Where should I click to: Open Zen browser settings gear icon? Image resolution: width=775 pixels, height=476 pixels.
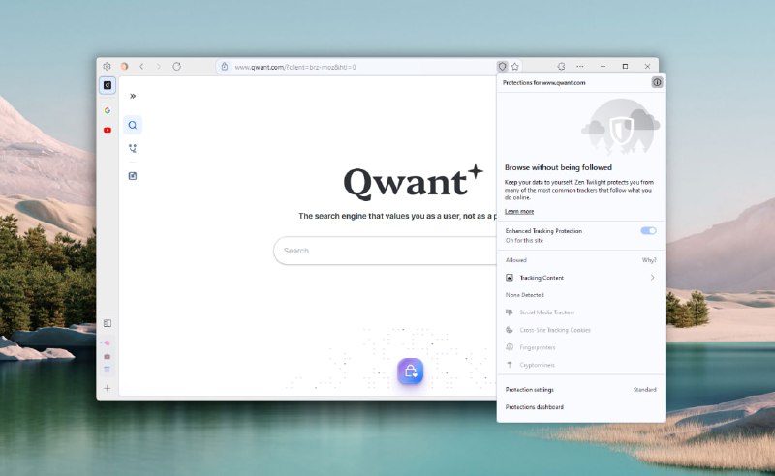tap(107, 67)
